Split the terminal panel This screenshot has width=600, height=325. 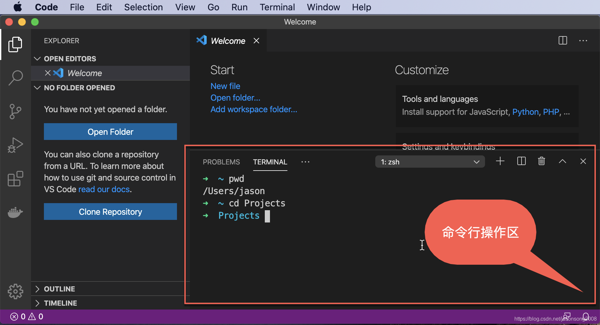[521, 161]
